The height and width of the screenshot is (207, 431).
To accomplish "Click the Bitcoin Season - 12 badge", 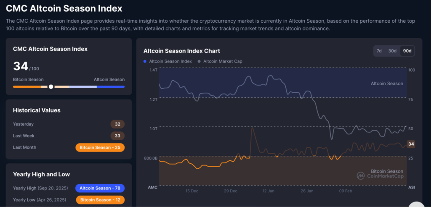I will [100, 199].
